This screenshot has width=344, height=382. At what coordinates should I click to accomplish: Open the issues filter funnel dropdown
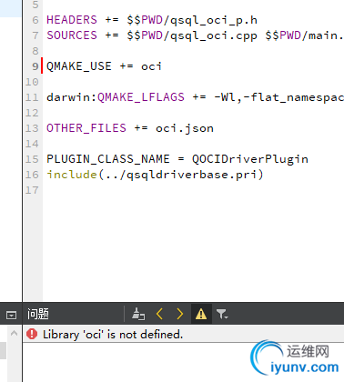tap(222, 315)
